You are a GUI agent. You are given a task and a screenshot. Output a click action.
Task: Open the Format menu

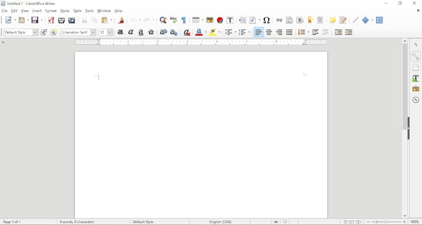(x=51, y=11)
